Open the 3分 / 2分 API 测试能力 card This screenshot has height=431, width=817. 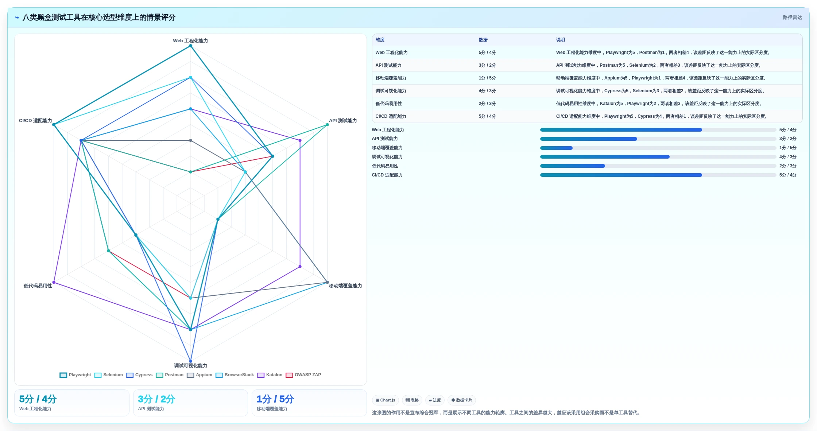point(190,403)
